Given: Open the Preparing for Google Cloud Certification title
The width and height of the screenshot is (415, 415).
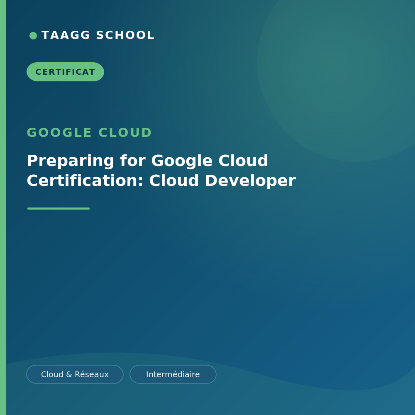Looking at the screenshot, I should tap(161, 171).
